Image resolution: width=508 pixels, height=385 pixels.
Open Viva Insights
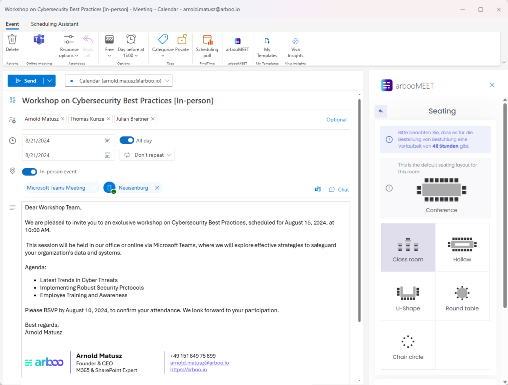(295, 47)
